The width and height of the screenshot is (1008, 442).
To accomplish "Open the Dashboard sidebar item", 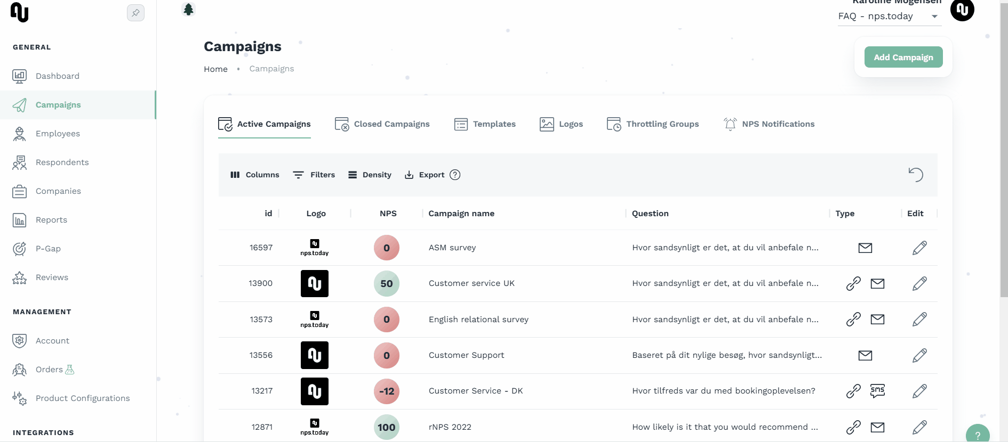I will tap(57, 76).
